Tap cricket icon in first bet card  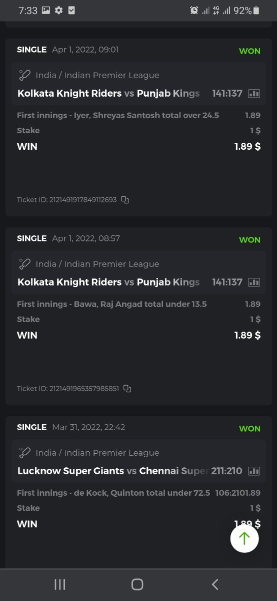tap(24, 76)
